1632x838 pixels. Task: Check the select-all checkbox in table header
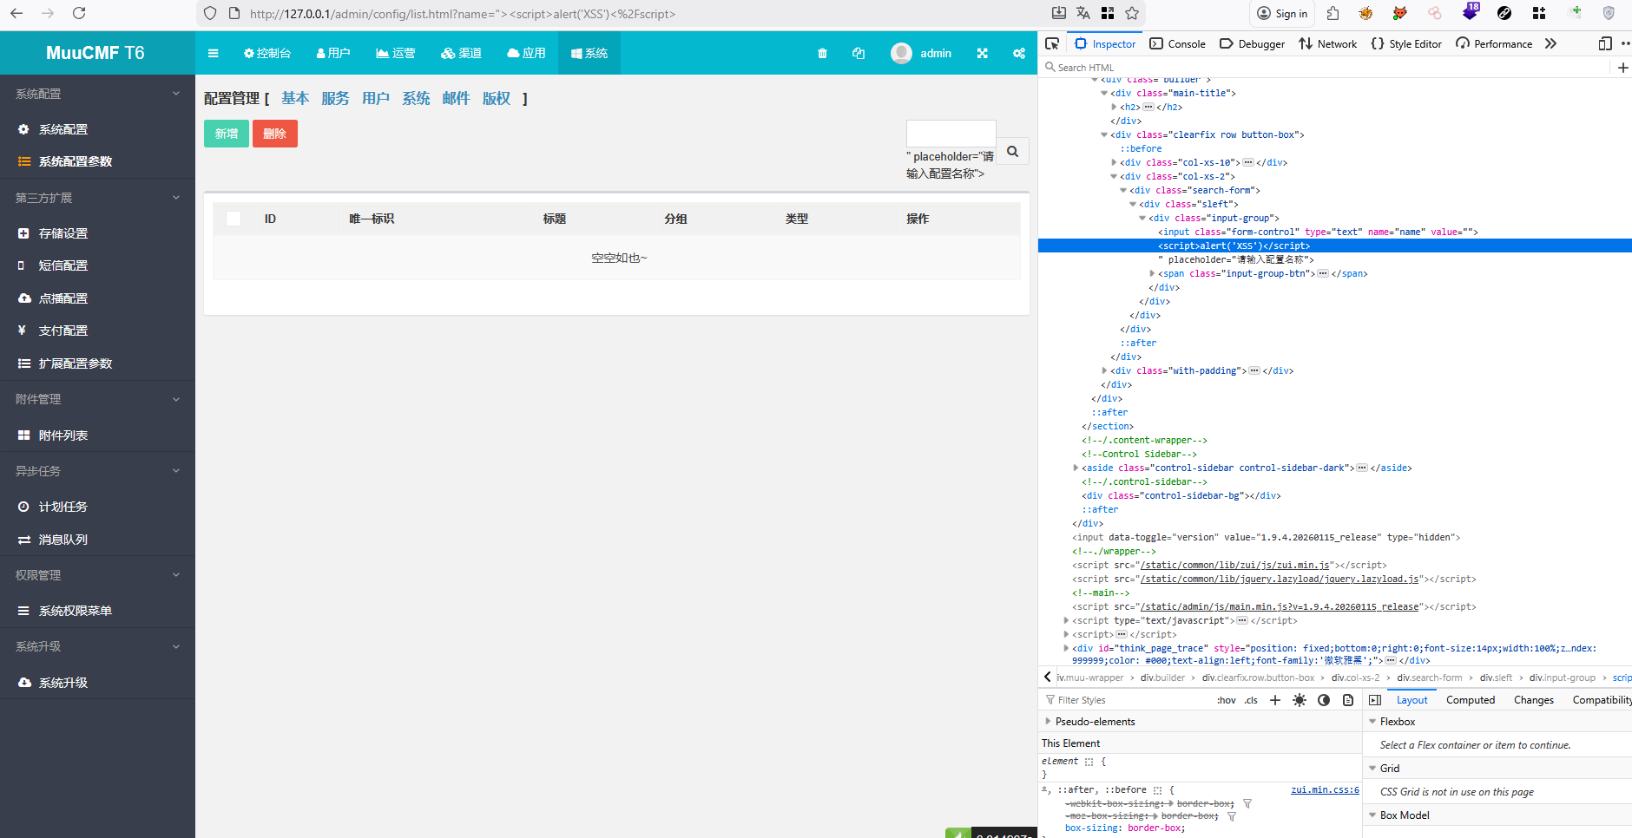[x=234, y=219]
